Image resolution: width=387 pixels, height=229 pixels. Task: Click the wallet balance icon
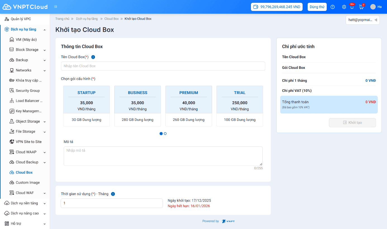point(256,7)
